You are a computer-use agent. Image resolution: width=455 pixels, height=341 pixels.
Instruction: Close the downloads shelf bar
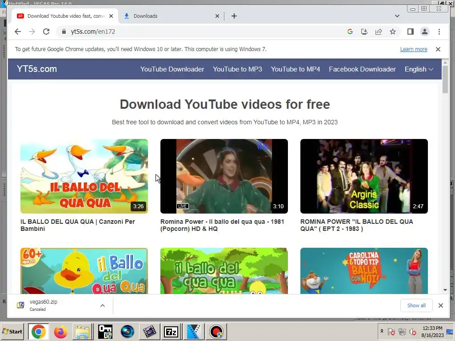coord(440,305)
